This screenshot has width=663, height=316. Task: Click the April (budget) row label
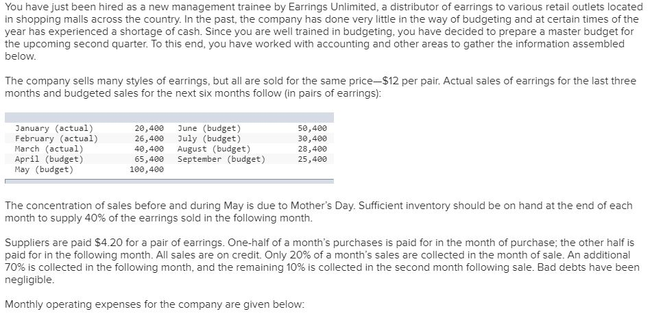tap(49, 159)
